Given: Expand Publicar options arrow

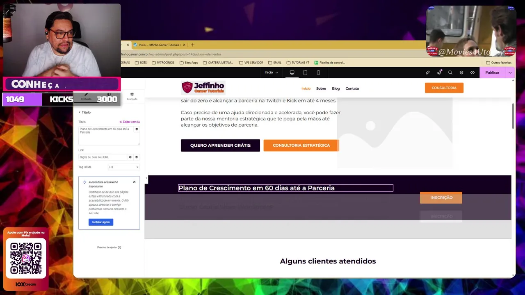Looking at the screenshot, I should click(510, 73).
